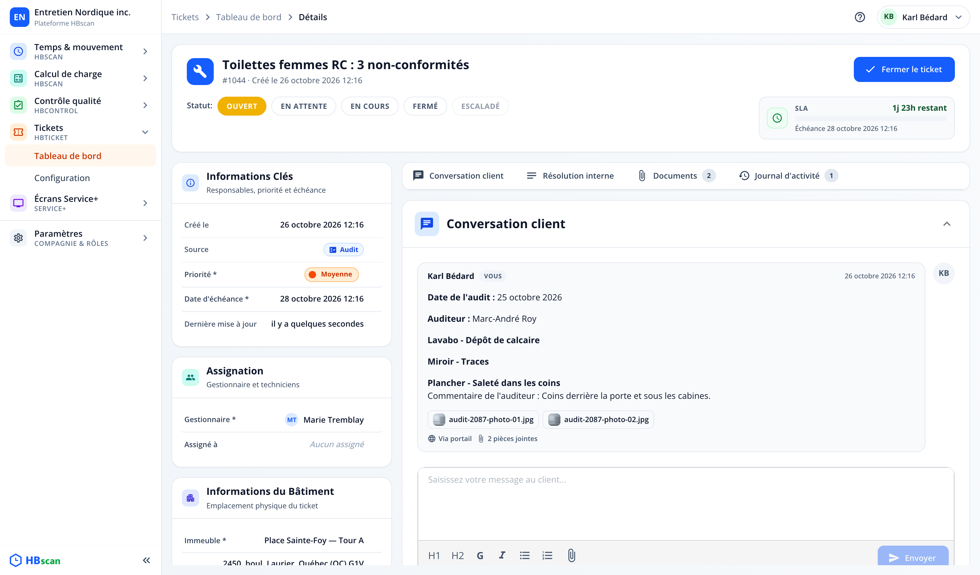Click the Tickets breadcrumb link
The height and width of the screenshot is (575, 980).
(x=185, y=17)
